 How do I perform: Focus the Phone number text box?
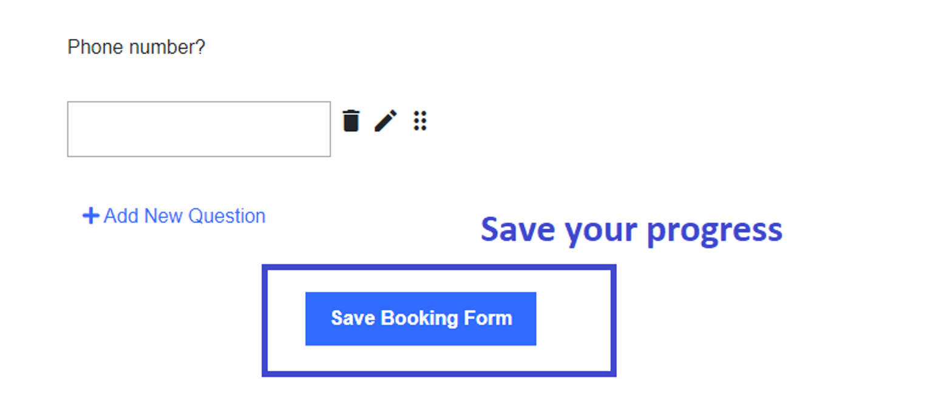click(199, 129)
